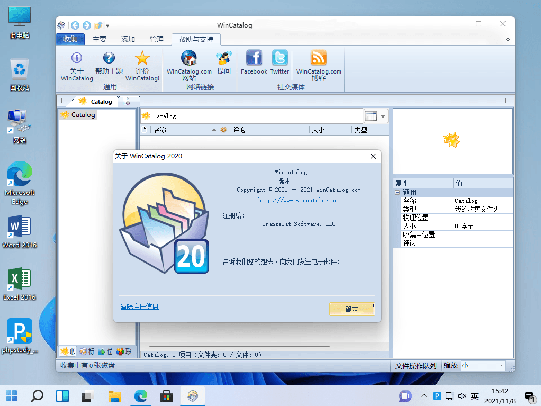Open WinCatalog.com 网站 globe icon
Screen dimensions: 541x406
coord(189,66)
